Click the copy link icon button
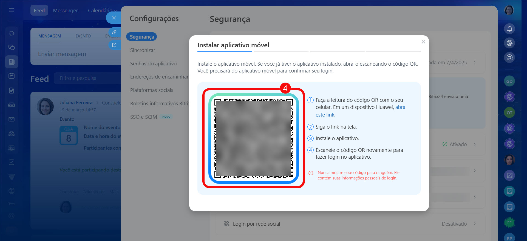Viewport: 527px width, 241px height. [114, 32]
